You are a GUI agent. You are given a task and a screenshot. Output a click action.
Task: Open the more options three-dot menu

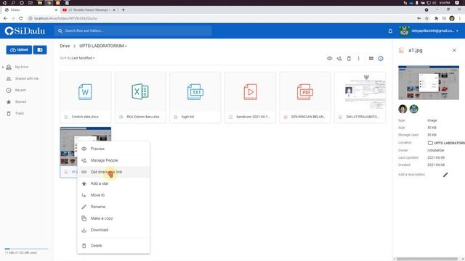point(358,58)
